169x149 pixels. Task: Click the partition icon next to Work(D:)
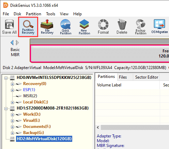(18, 115)
